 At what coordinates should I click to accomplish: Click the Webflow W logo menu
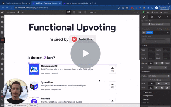click(x=2, y=12)
